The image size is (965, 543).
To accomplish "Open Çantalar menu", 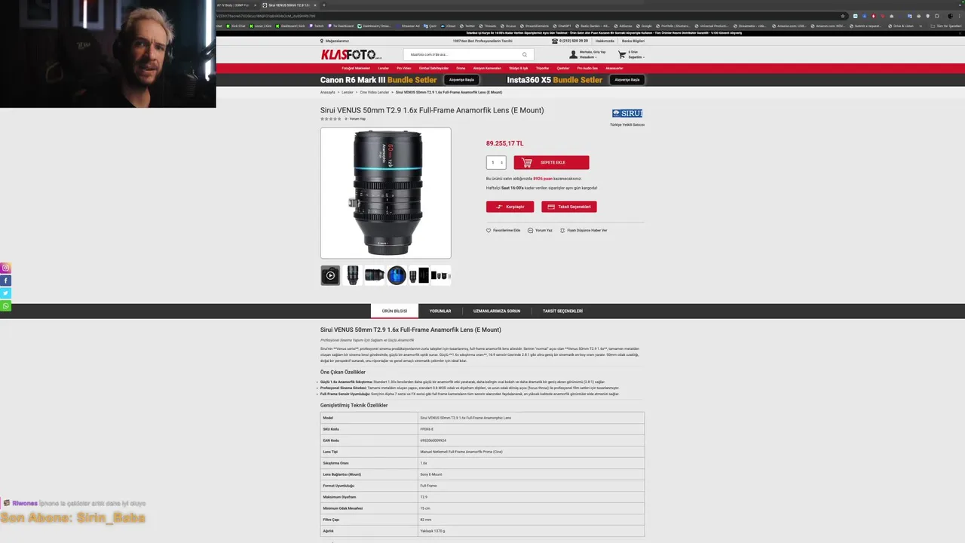I will click(563, 69).
